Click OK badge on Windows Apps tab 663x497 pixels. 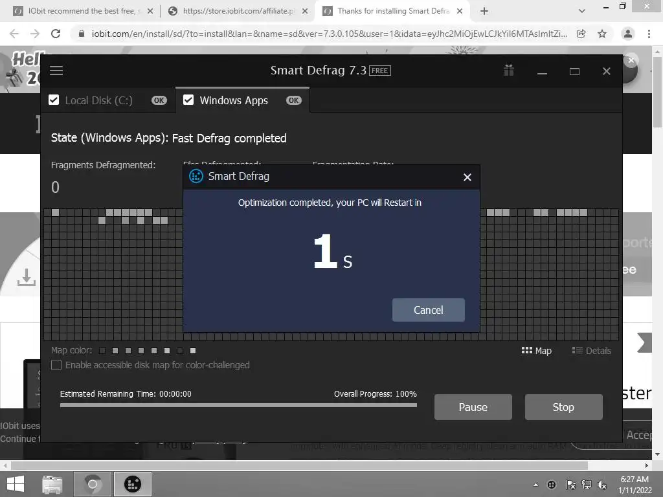(x=293, y=100)
